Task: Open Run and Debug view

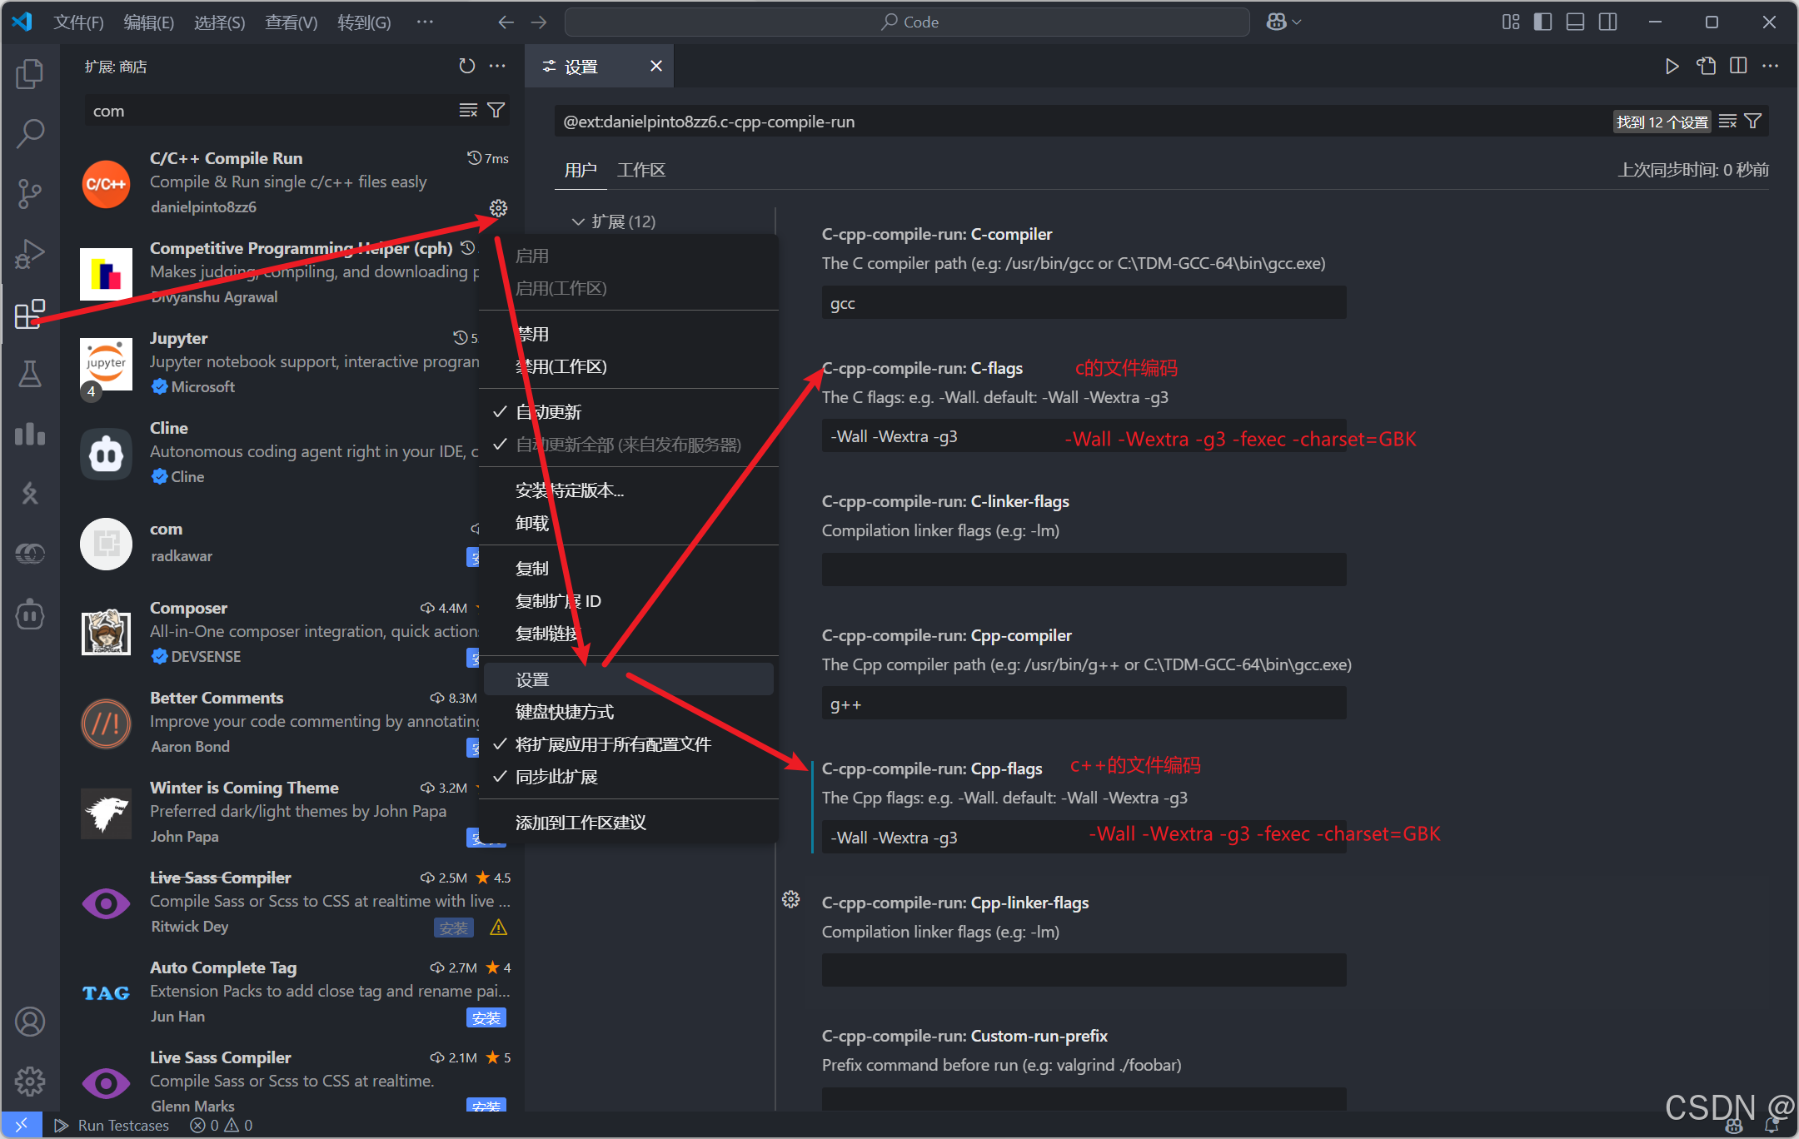Action: coord(30,253)
